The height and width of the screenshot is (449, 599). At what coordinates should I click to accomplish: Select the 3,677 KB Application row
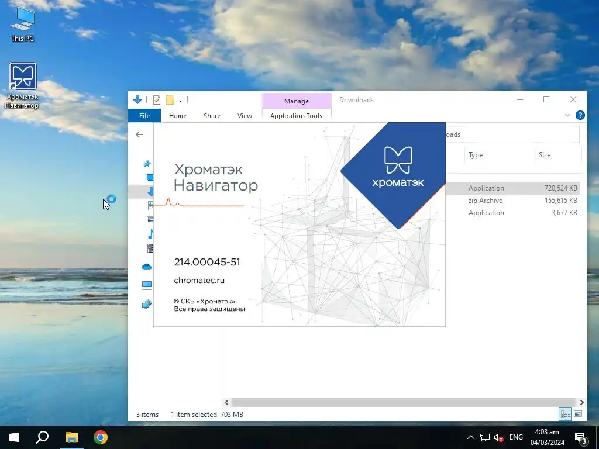pyautogui.click(x=512, y=213)
